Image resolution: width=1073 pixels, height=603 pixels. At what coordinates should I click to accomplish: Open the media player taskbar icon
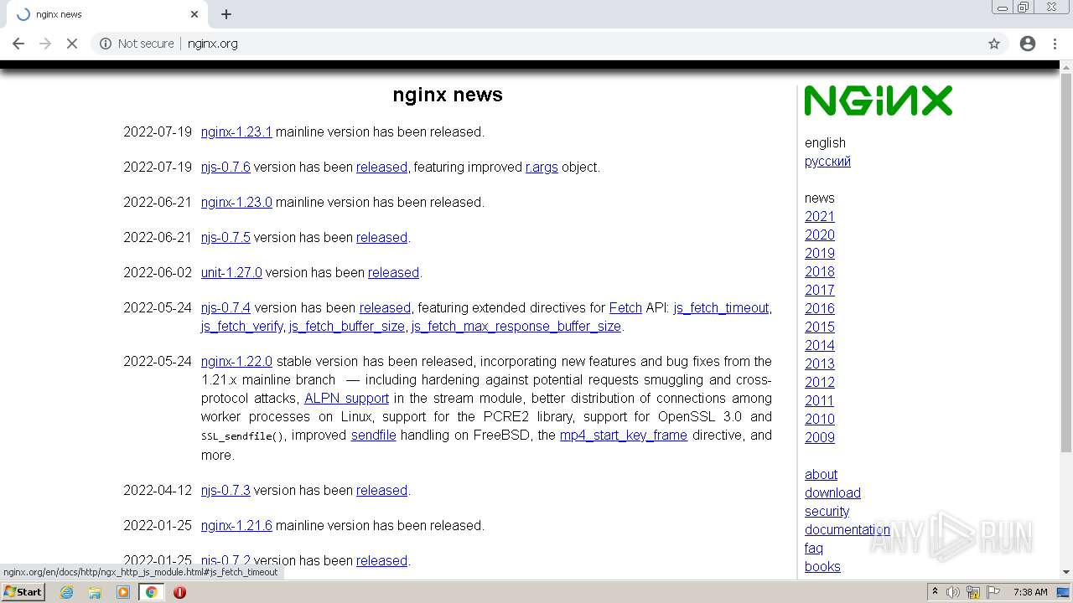tap(123, 592)
